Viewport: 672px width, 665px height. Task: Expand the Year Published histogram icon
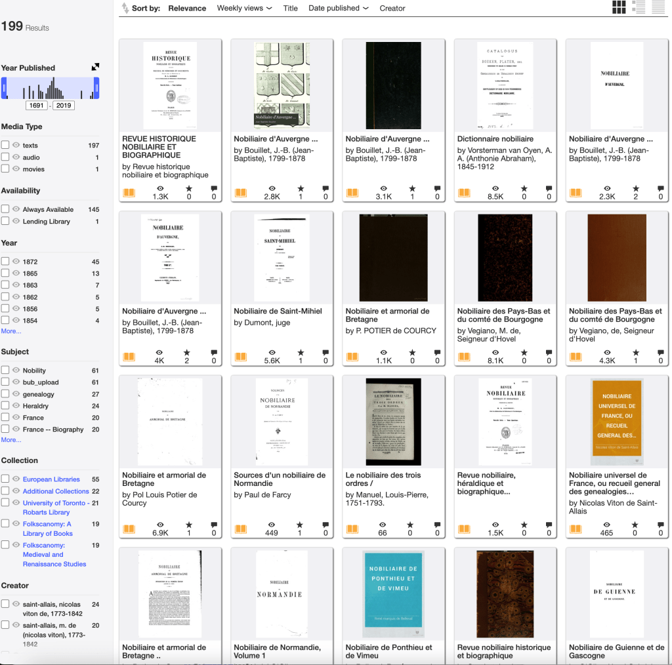click(x=95, y=67)
